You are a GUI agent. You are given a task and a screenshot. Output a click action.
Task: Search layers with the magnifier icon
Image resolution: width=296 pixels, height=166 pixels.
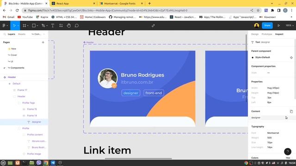pyautogui.click(x=5, y=34)
